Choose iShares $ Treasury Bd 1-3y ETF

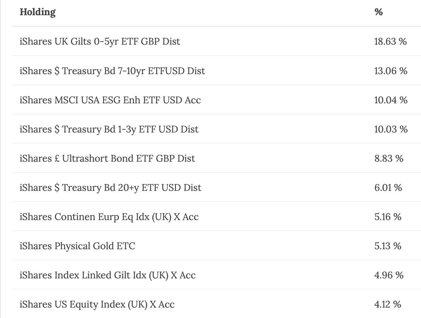pos(109,129)
